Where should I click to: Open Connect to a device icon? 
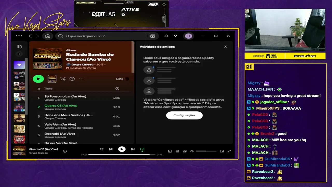(185, 151)
